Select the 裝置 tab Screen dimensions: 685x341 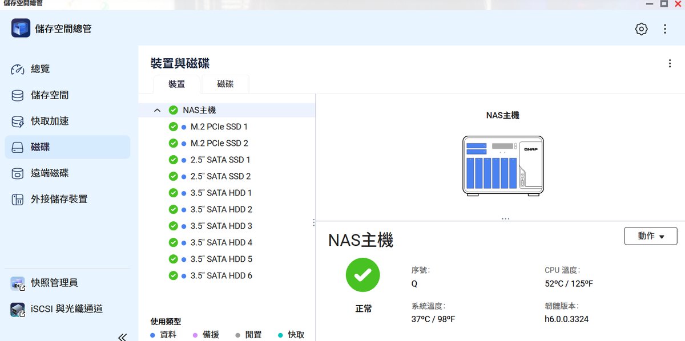click(176, 84)
